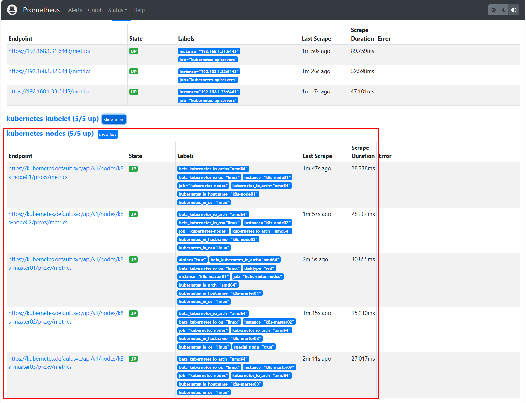Click the Prometheus flame logo icon
This screenshot has width=526, height=403.
(x=12, y=10)
